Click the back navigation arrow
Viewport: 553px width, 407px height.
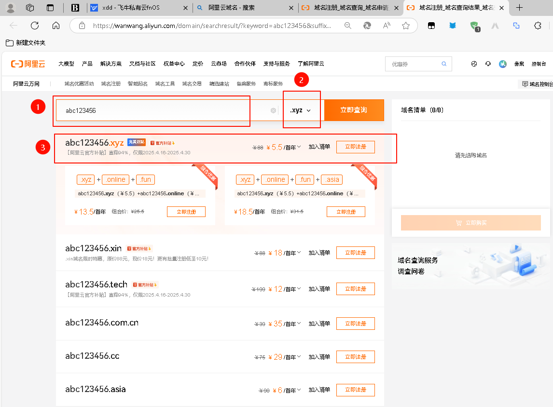pos(14,26)
